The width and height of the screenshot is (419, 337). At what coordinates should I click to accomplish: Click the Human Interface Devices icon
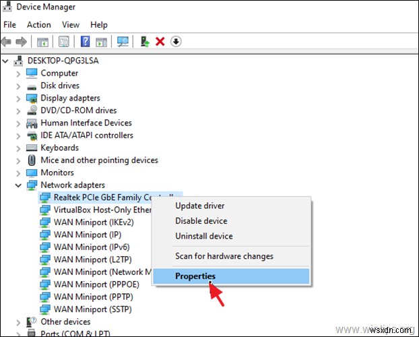(32, 123)
